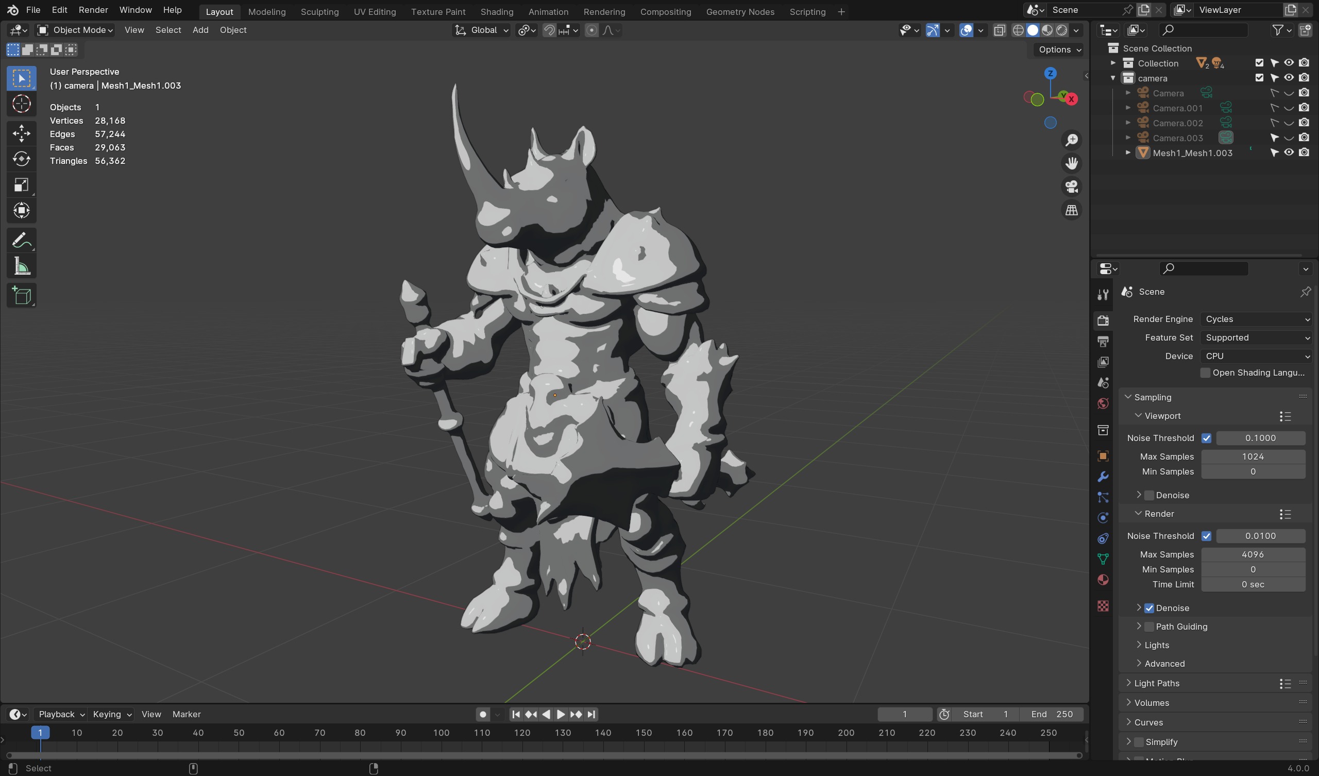The height and width of the screenshot is (776, 1319).
Task: Expand the Light Paths panel
Action: tap(1156, 683)
